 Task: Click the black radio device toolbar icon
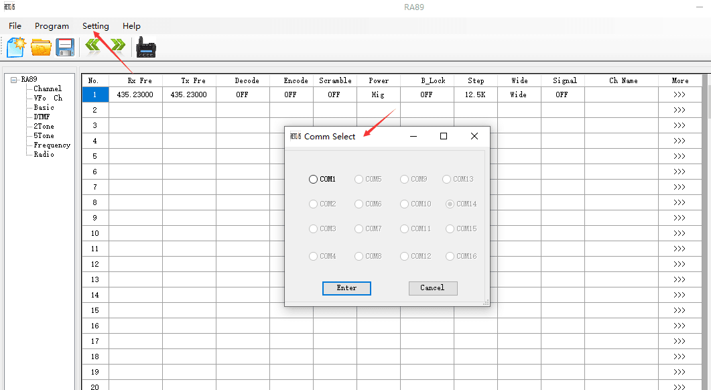coord(145,48)
